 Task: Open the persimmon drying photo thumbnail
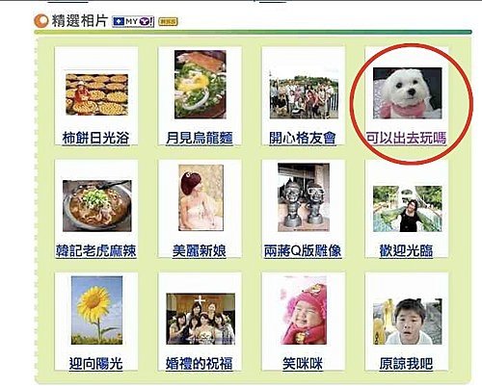click(96, 94)
